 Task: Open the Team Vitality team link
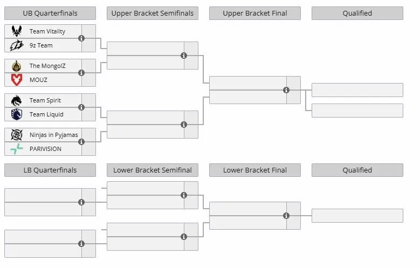pyautogui.click(x=47, y=31)
